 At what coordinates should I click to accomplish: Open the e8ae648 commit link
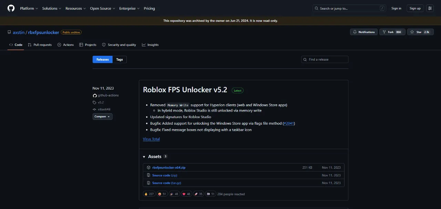(x=104, y=109)
